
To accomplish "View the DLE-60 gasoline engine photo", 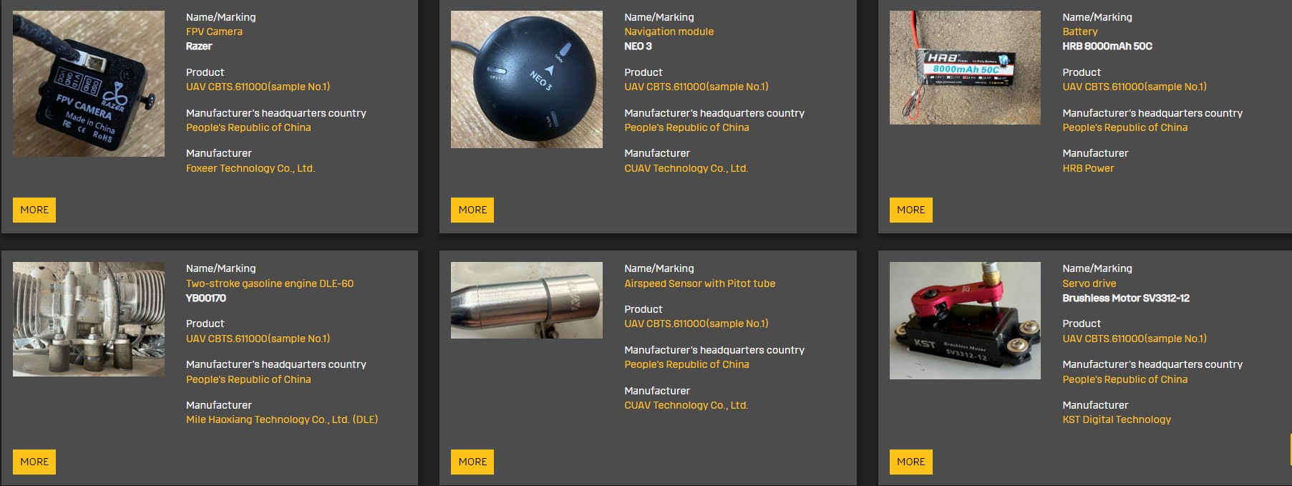I will pyautogui.click(x=89, y=319).
